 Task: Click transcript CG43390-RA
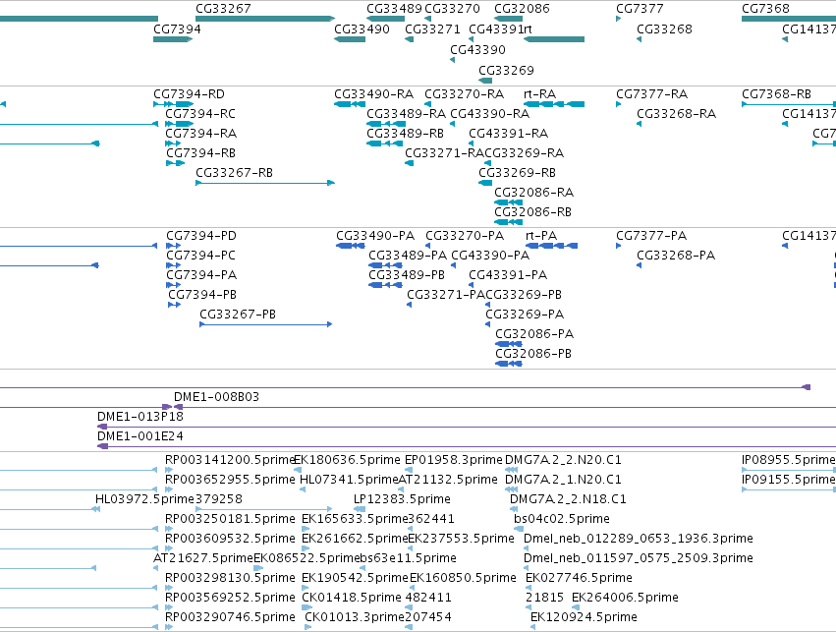coord(490,114)
